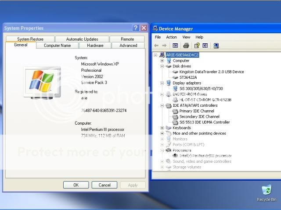Switch to the Automatic Updates tab
The width and height of the screenshot is (281, 210).
[82, 39]
